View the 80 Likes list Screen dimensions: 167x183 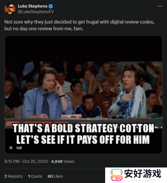point(55,176)
